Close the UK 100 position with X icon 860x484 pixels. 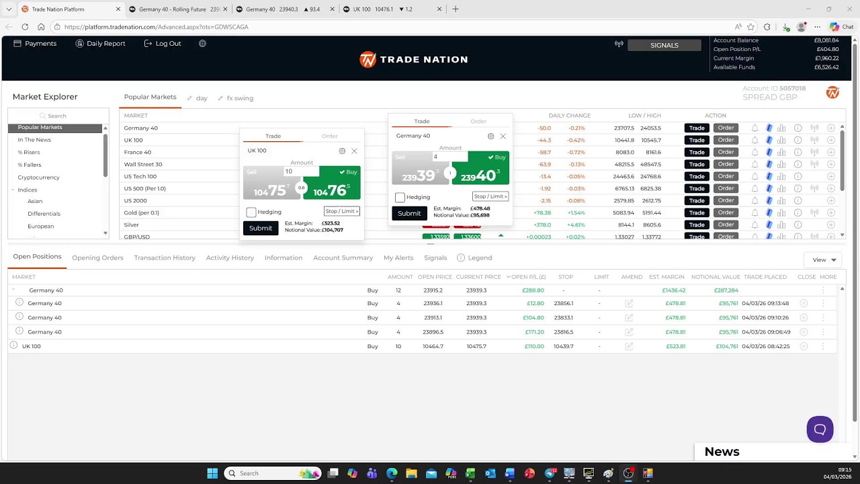[804, 346]
